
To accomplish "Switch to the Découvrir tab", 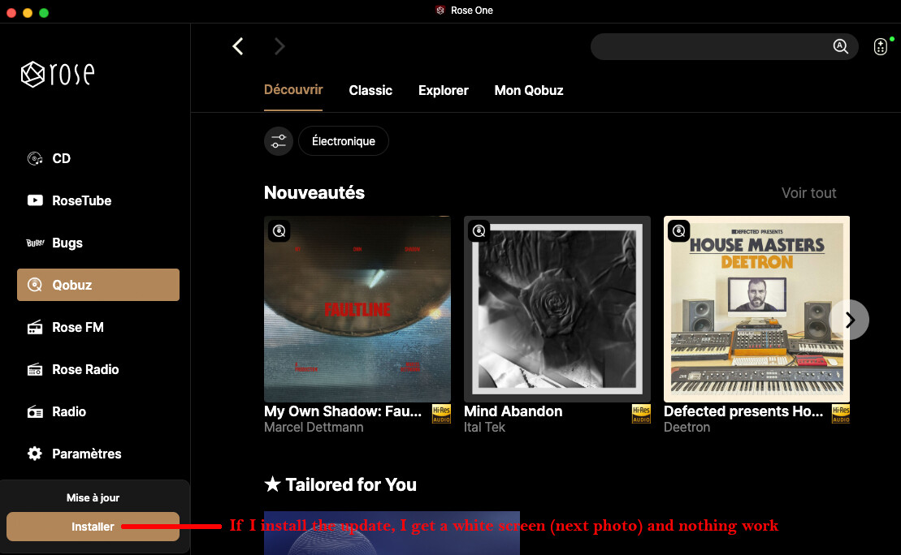I will tap(293, 90).
